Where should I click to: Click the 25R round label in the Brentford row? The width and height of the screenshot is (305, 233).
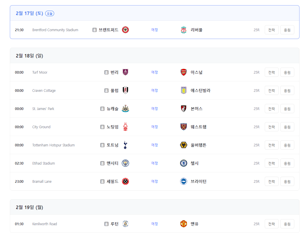pyautogui.click(x=256, y=29)
